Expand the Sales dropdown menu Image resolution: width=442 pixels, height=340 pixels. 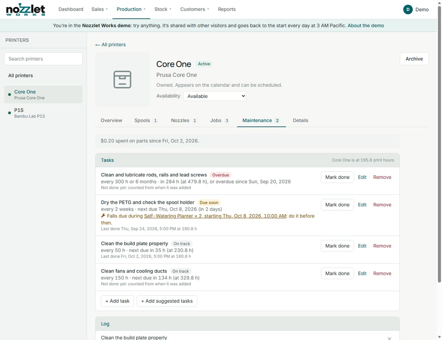[x=99, y=9]
